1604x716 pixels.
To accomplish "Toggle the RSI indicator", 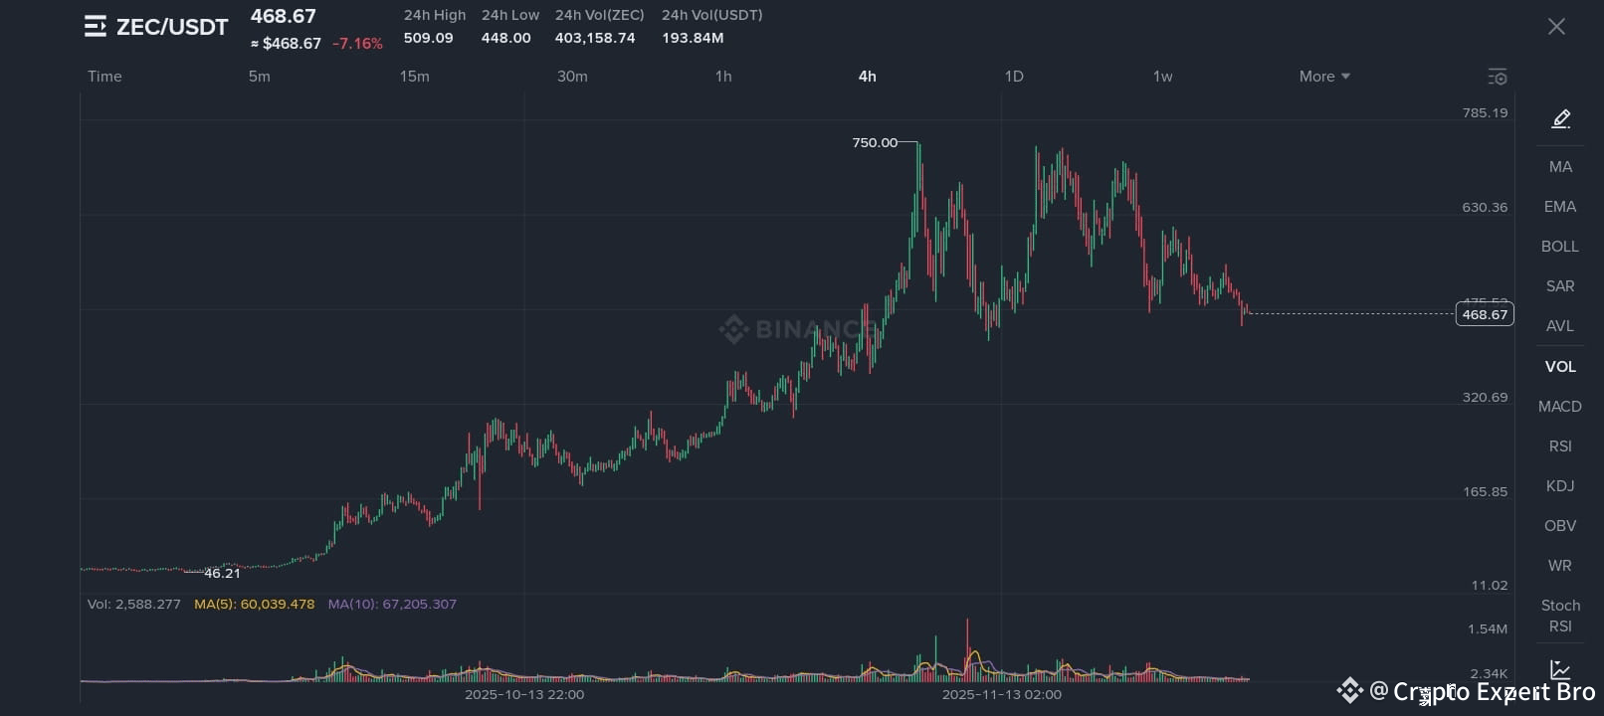I will pyautogui.click(x=1560, y=447).
